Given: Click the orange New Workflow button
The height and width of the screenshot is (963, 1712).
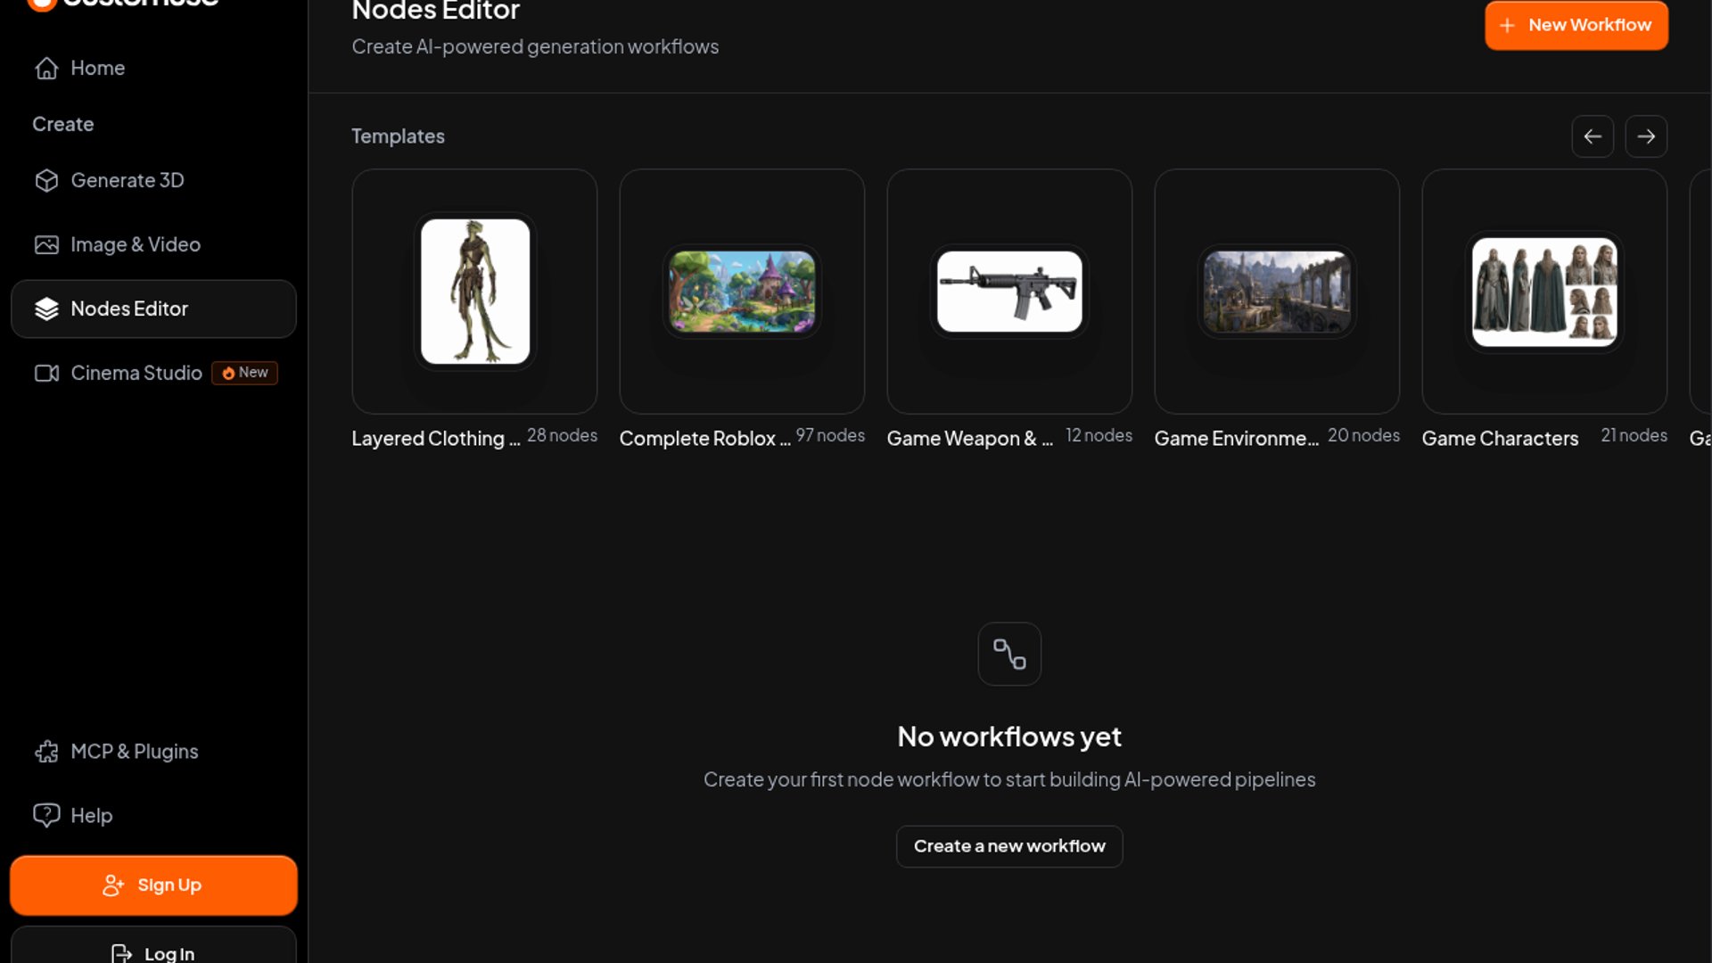Looking at the screenshot, I should 1576,26.
